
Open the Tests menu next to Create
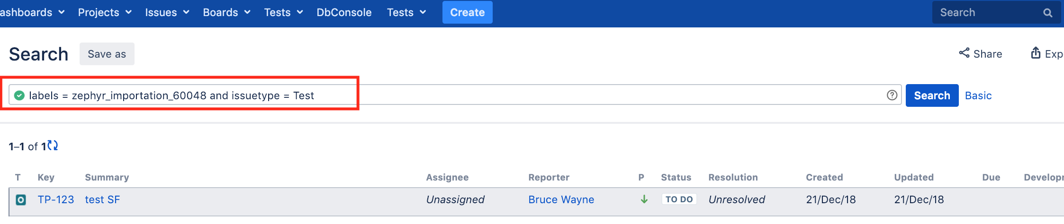406,12
